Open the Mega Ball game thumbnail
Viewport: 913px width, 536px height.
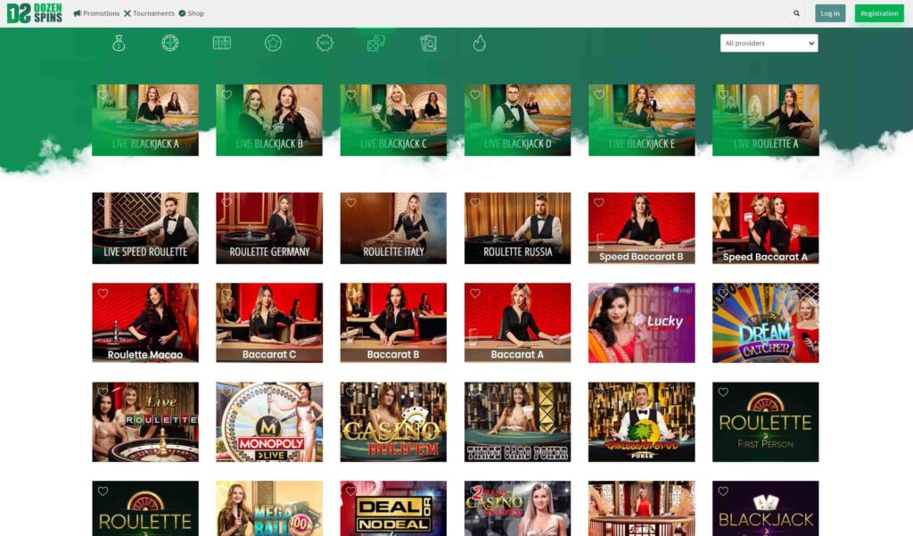269,508
